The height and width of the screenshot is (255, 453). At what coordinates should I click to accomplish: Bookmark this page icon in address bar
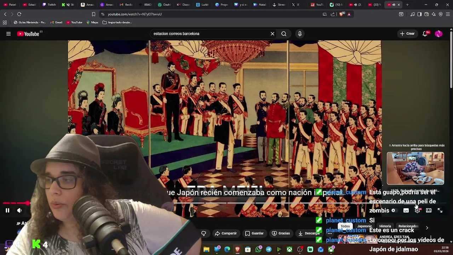coord(93,14)
